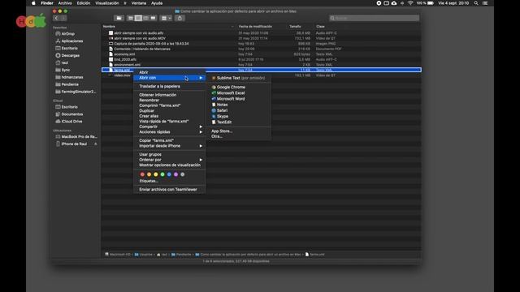Open with Microsoft Excel

[x=238, y=93]
